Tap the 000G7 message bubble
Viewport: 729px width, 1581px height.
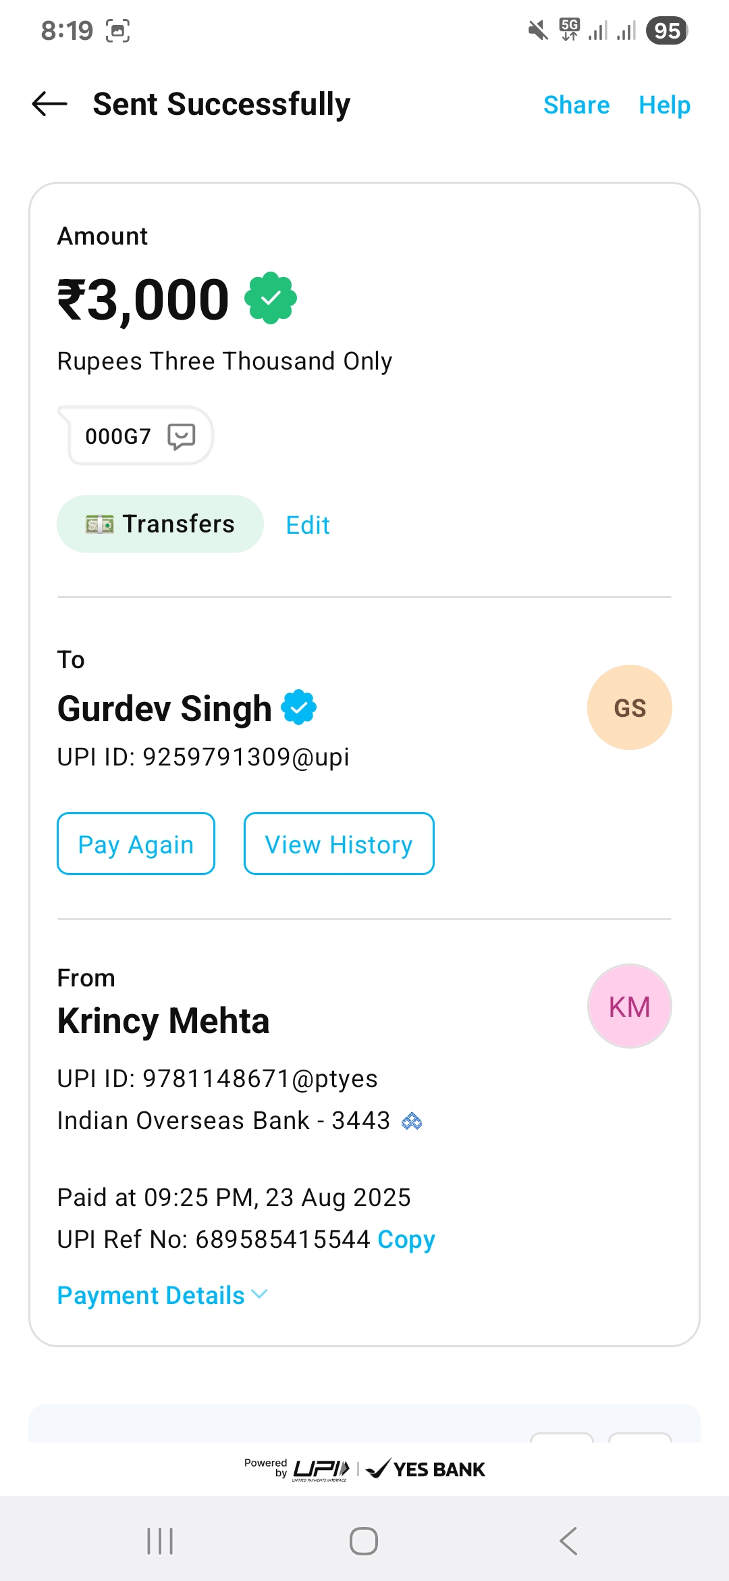coord(119,436)
